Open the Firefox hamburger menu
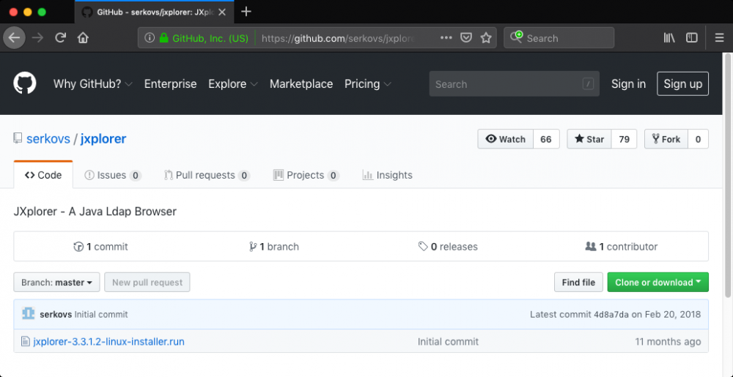733x377 pixels. [x=719, y=38]
